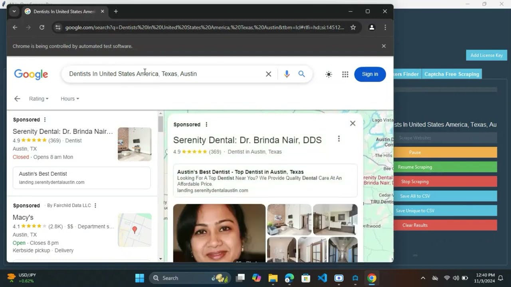
Task: Go to Google home via logo
Action: pyautogui.click(x=31, y=74)
